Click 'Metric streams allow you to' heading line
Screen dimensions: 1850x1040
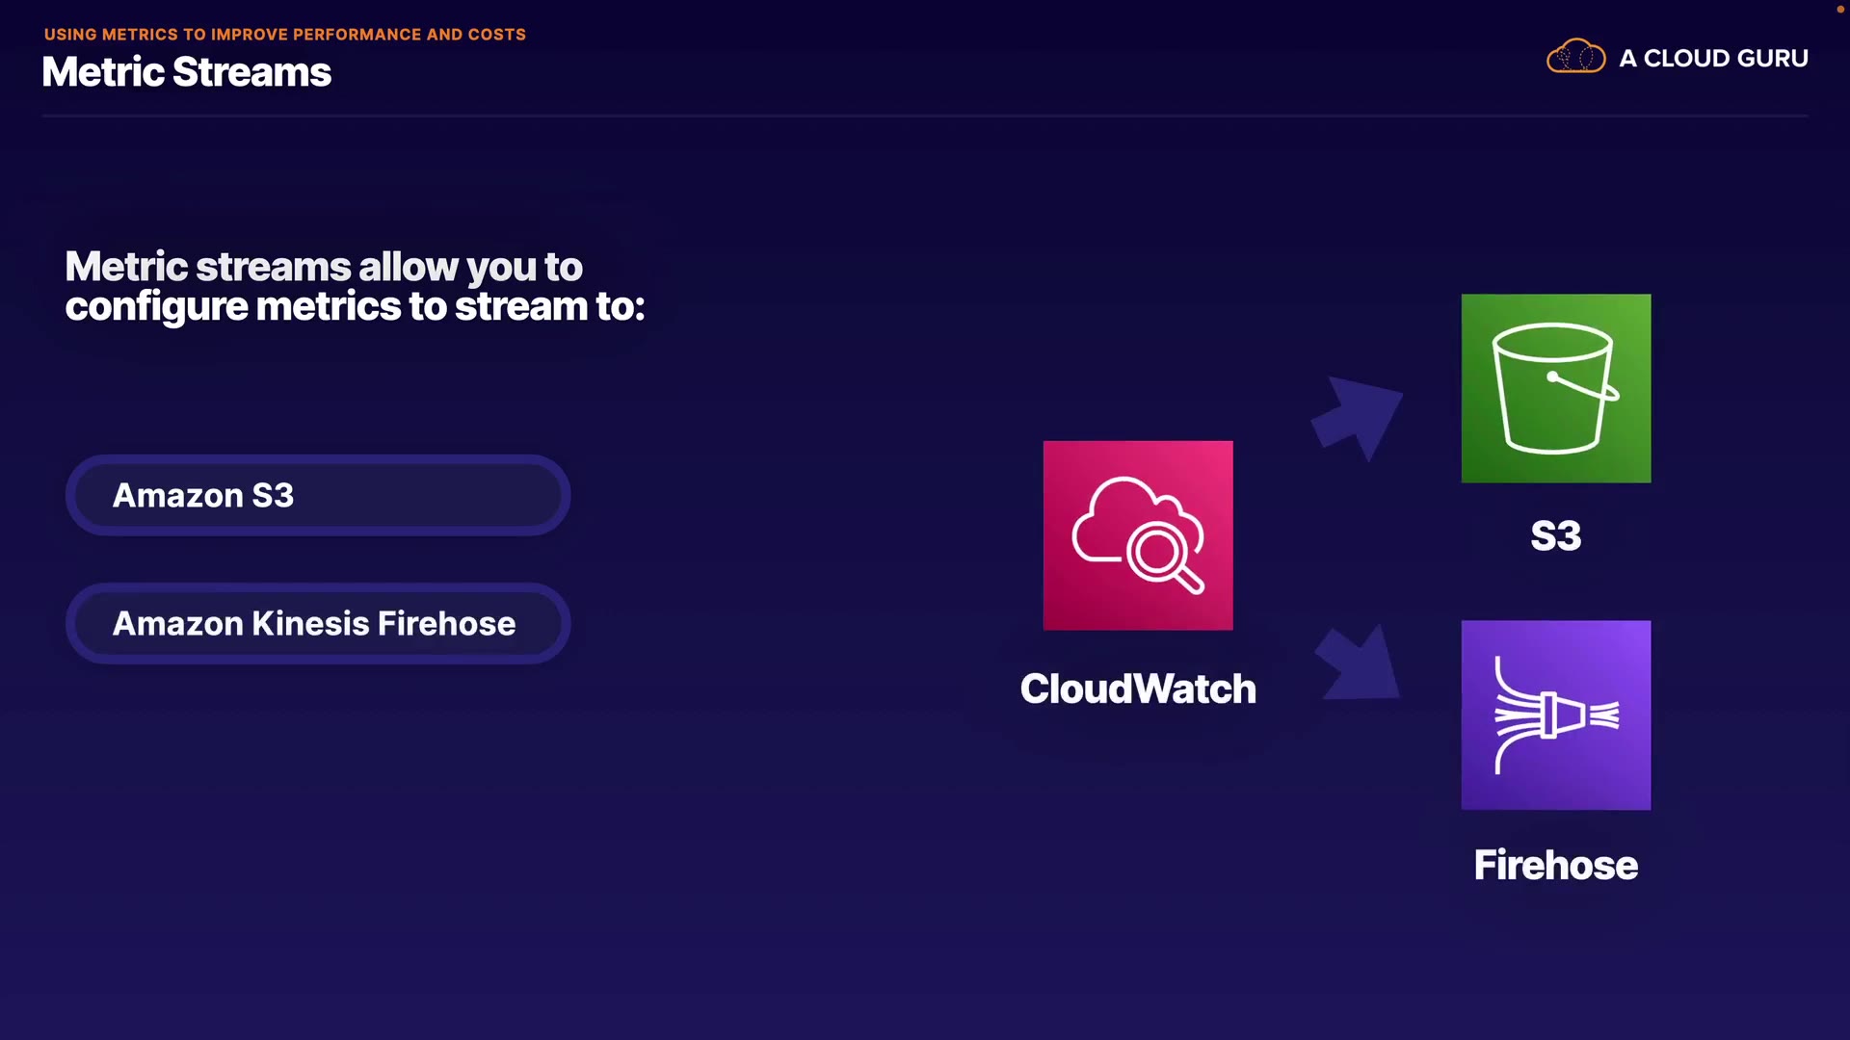tap(324, 267)
